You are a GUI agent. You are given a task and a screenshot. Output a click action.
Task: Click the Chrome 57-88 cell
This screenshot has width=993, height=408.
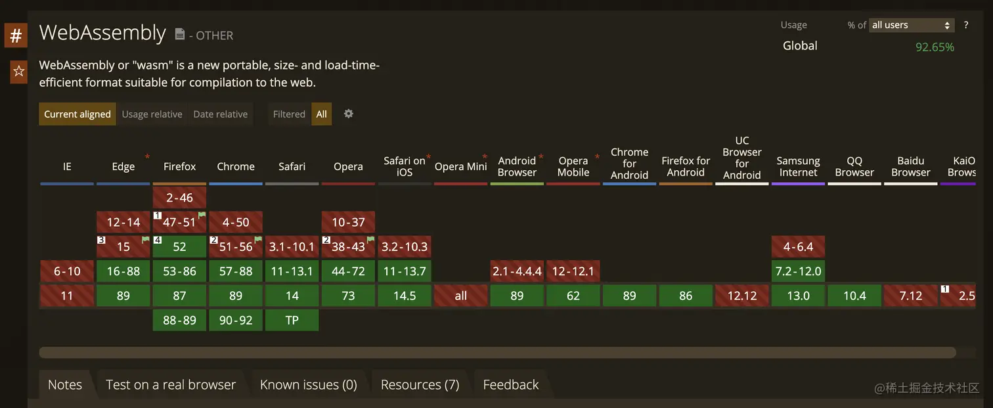coord(236,271)
